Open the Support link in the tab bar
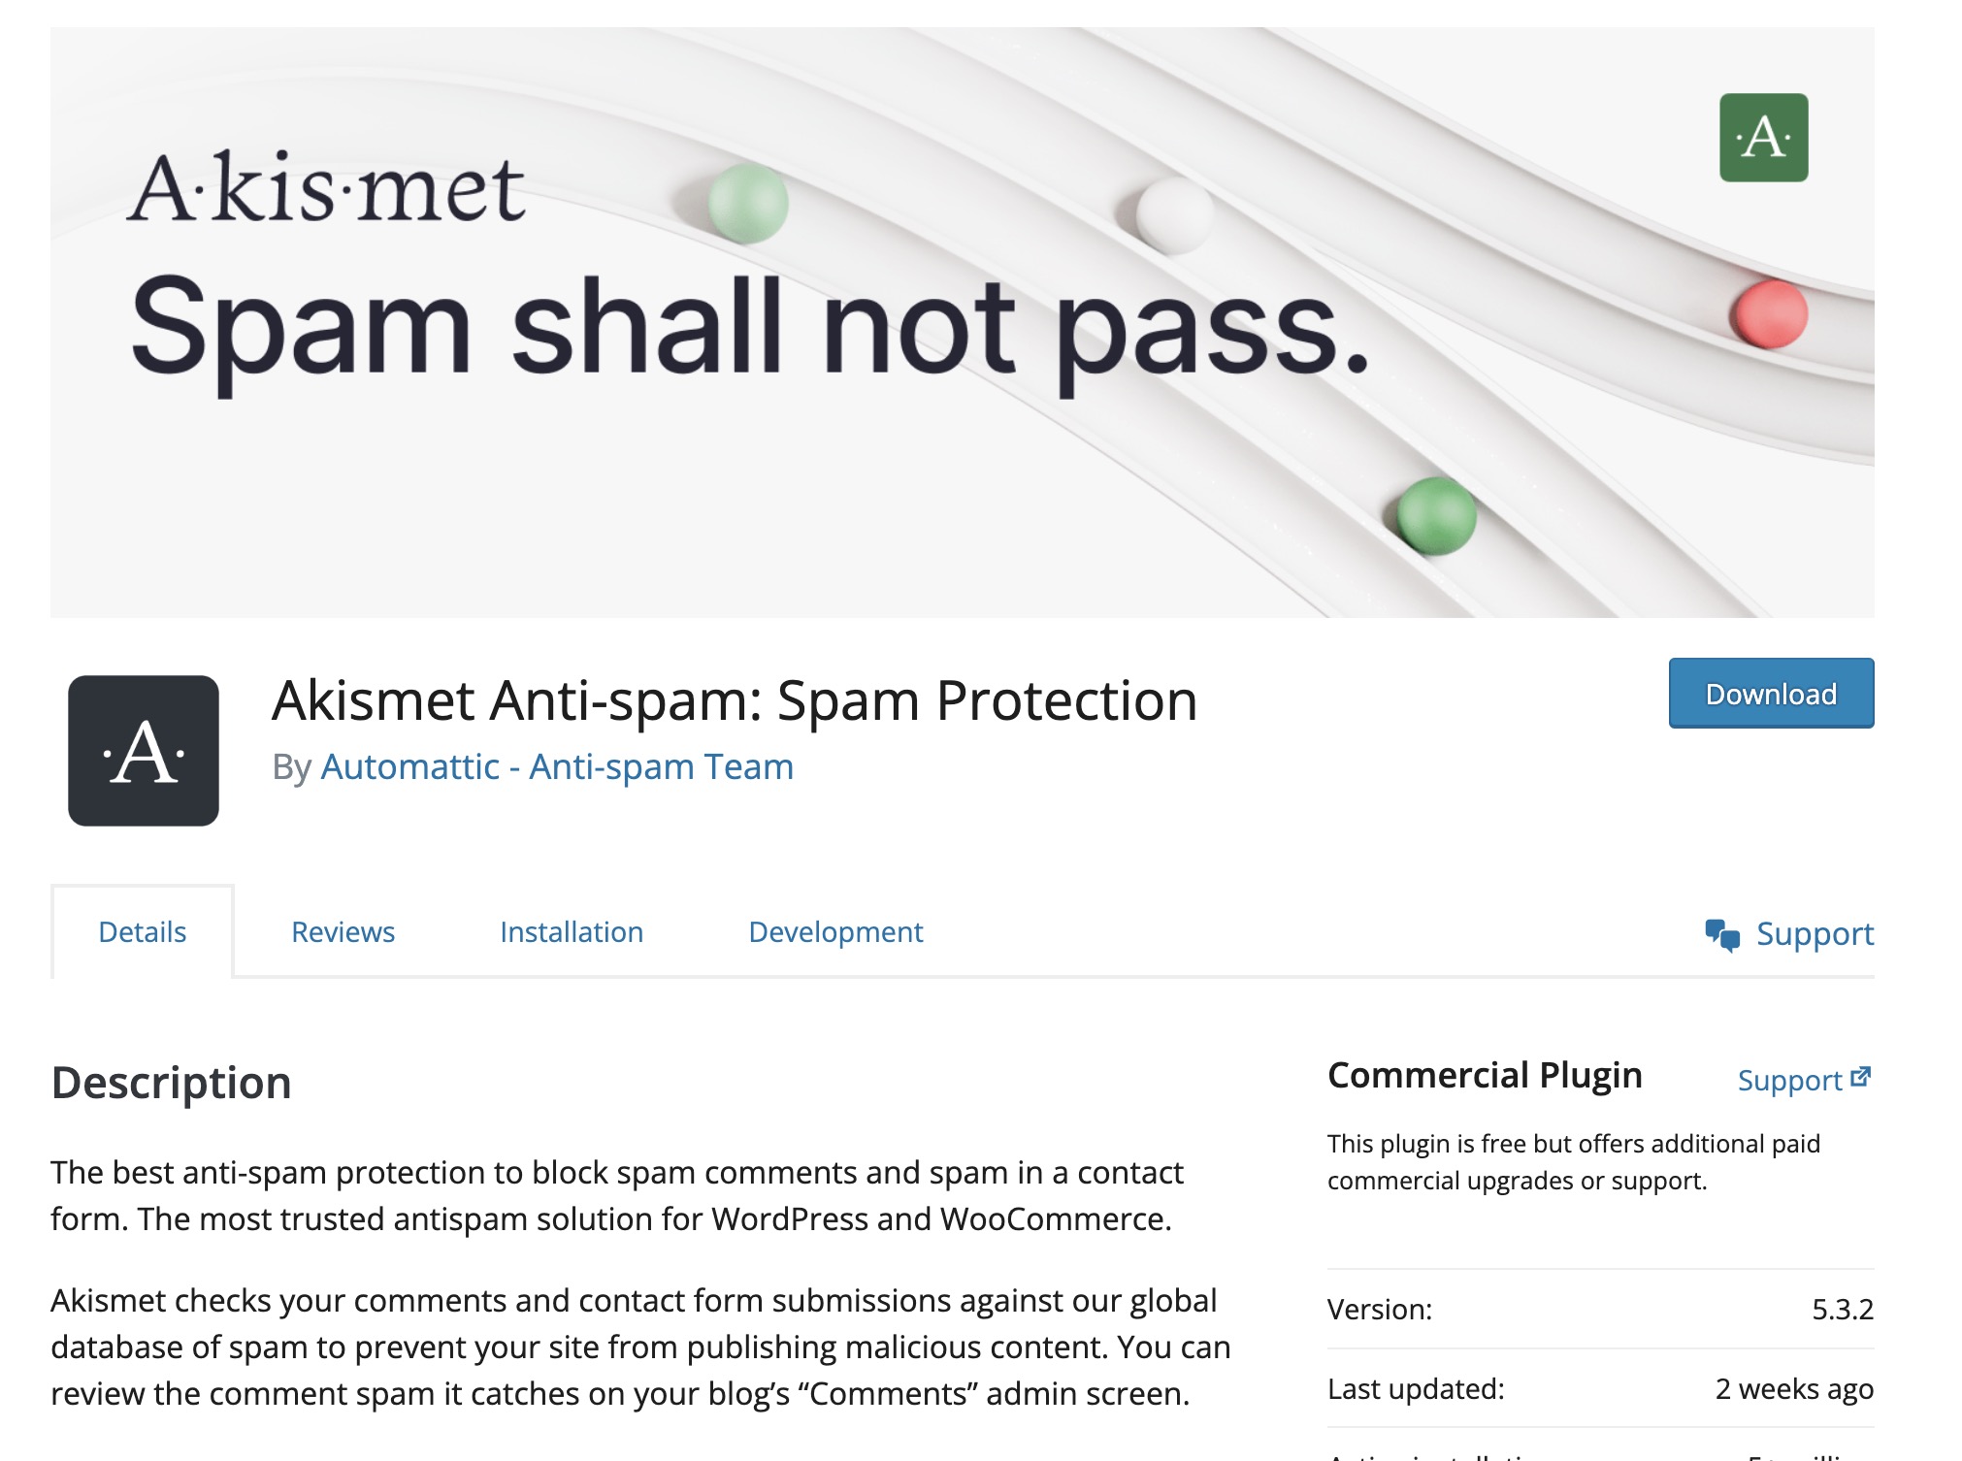This screenshot has width=1962, height=1461. pos(1815,934)
